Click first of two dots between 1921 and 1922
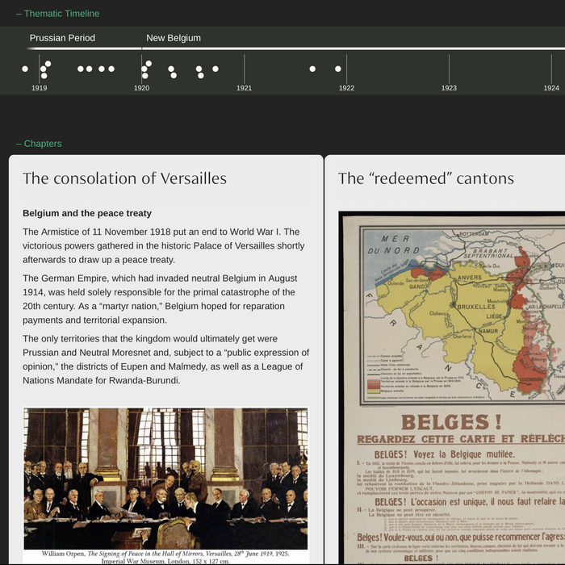The image size is (565, 565). click(312, 69)
